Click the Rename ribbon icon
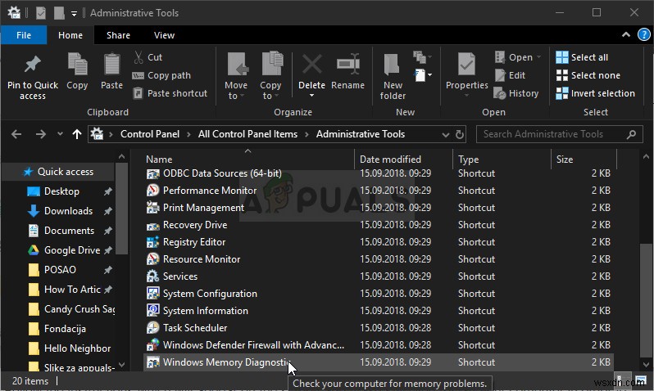Viewport: 654px width, 391px height. (348, 64)
